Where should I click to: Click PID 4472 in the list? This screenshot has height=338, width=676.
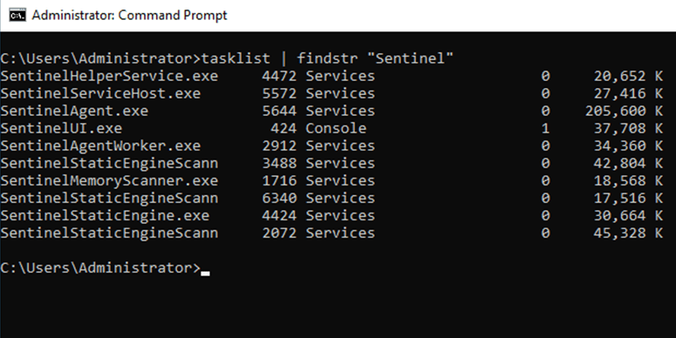279,76
